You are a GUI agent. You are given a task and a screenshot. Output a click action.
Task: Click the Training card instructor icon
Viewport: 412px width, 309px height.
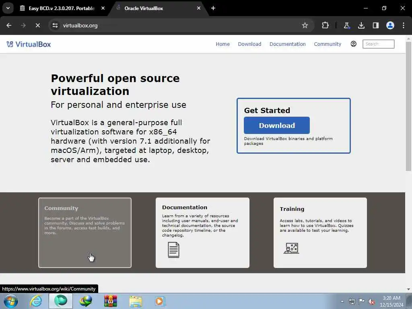point(291,248)
